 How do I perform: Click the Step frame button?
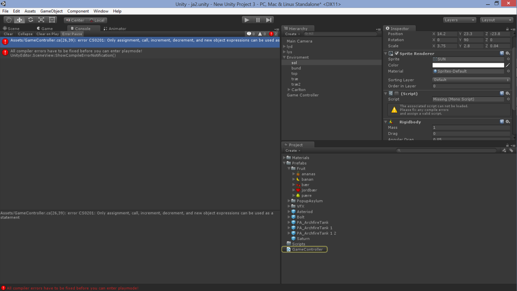tap(268, 20)
